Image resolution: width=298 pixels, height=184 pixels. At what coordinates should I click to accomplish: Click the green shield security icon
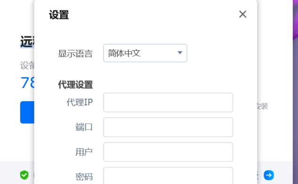pos(24,175)
